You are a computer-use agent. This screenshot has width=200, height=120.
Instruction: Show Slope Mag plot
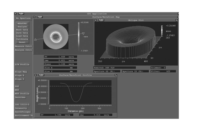tap(21, 72)
